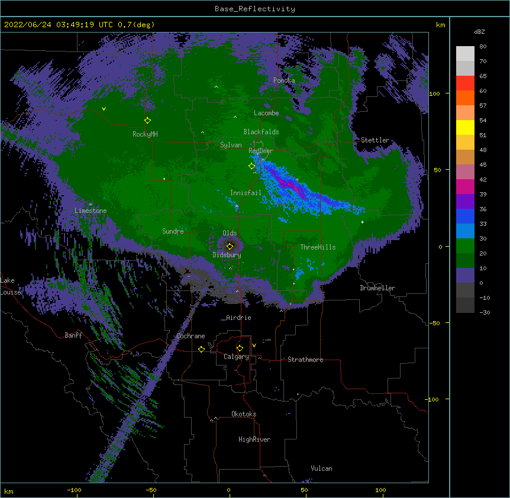Click the km unit label at top right
The height and width of the screenshot is (498, 510).
pos(440,25)
